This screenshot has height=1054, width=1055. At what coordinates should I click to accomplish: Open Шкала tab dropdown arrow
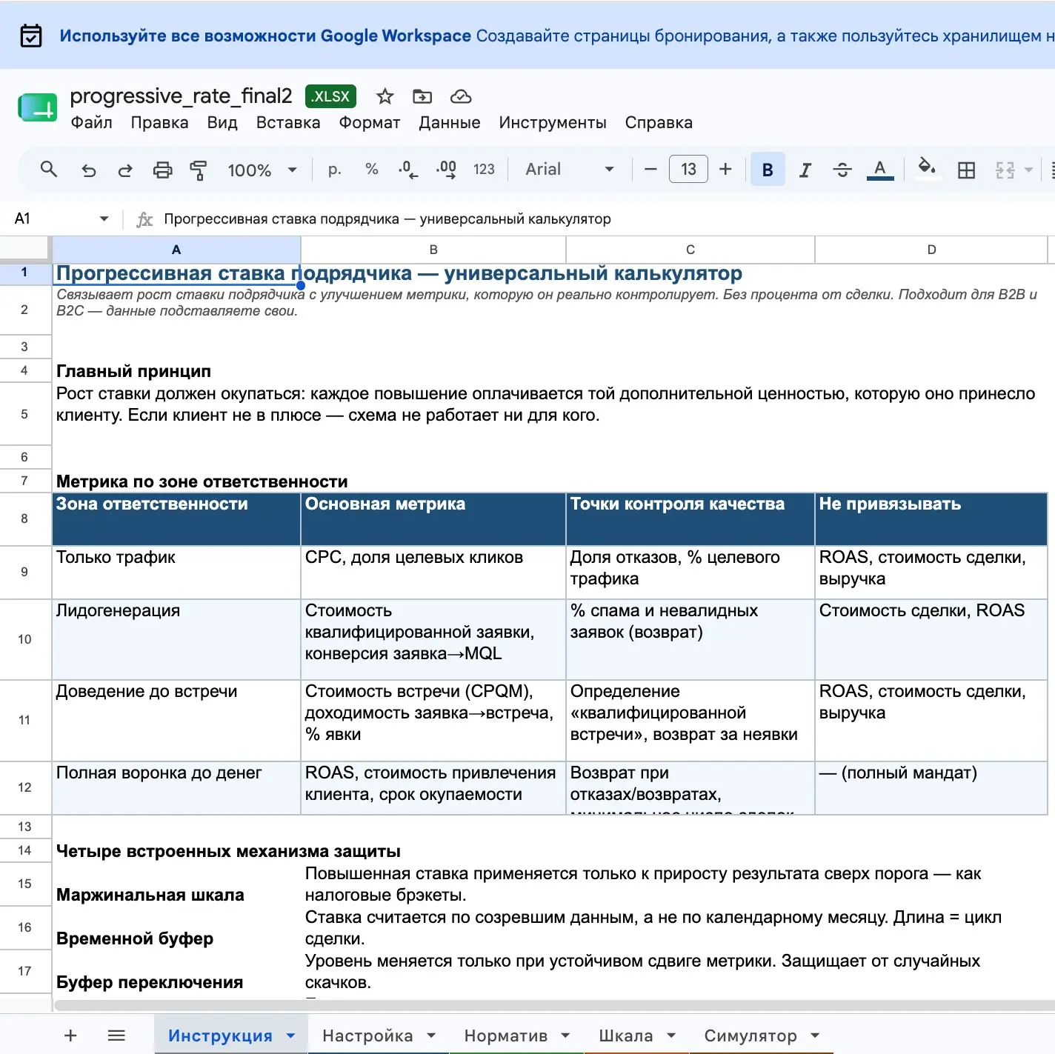(x=671, y=1035)
